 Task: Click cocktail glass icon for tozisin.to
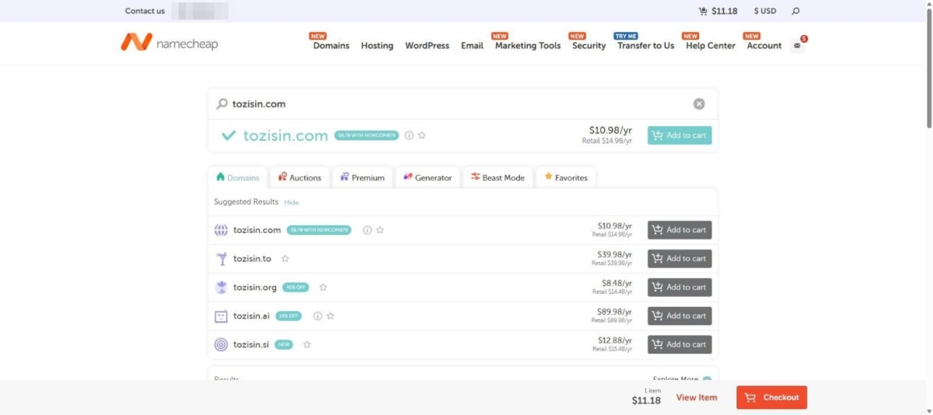(221, 259)
